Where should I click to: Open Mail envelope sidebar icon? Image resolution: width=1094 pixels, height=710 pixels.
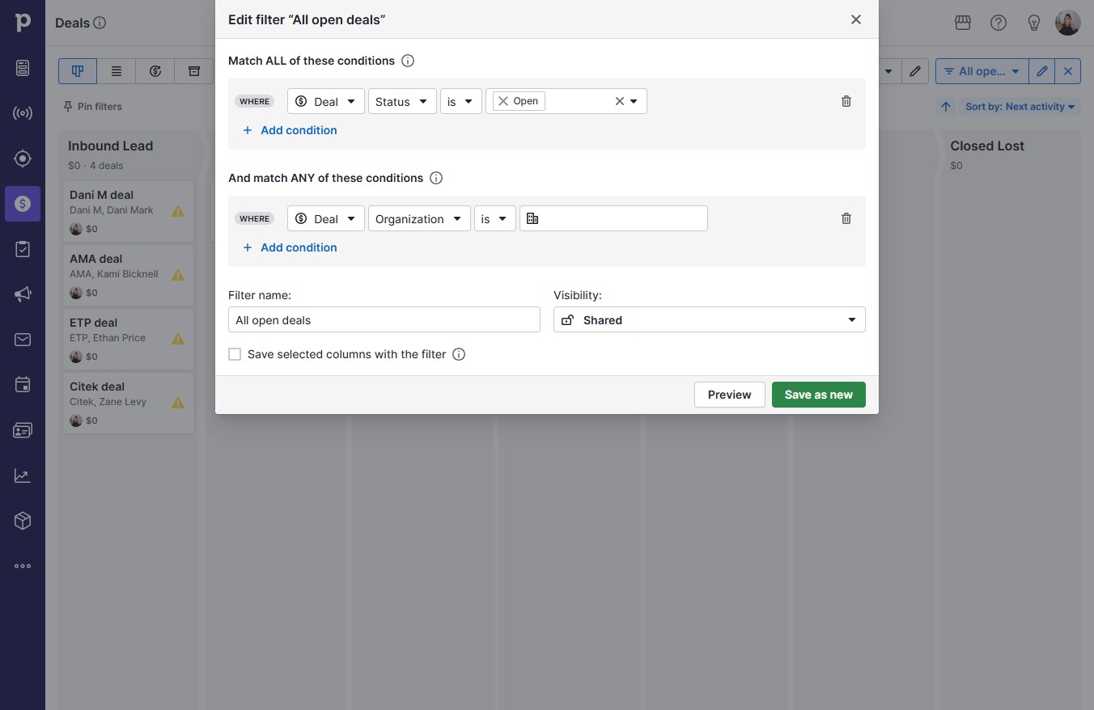pos(23,340)
